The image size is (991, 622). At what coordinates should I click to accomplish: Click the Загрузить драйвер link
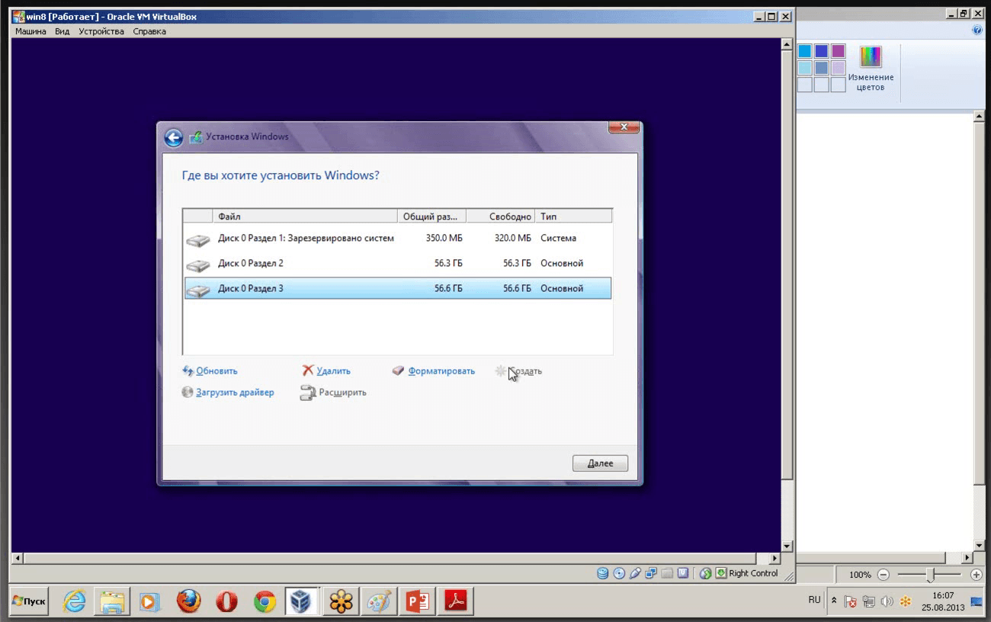coord(235,393)
